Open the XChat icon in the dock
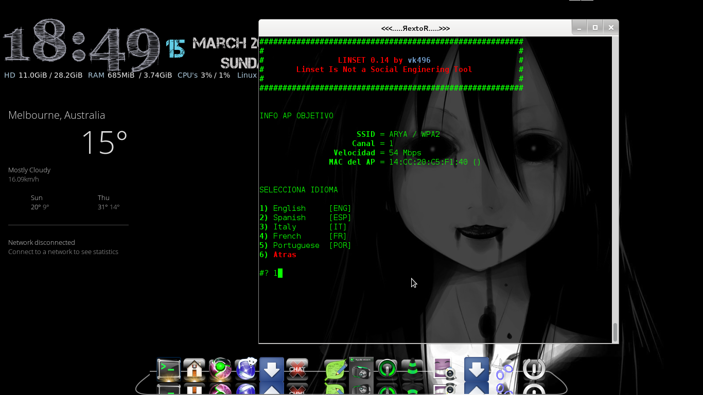 pos(297,369)
